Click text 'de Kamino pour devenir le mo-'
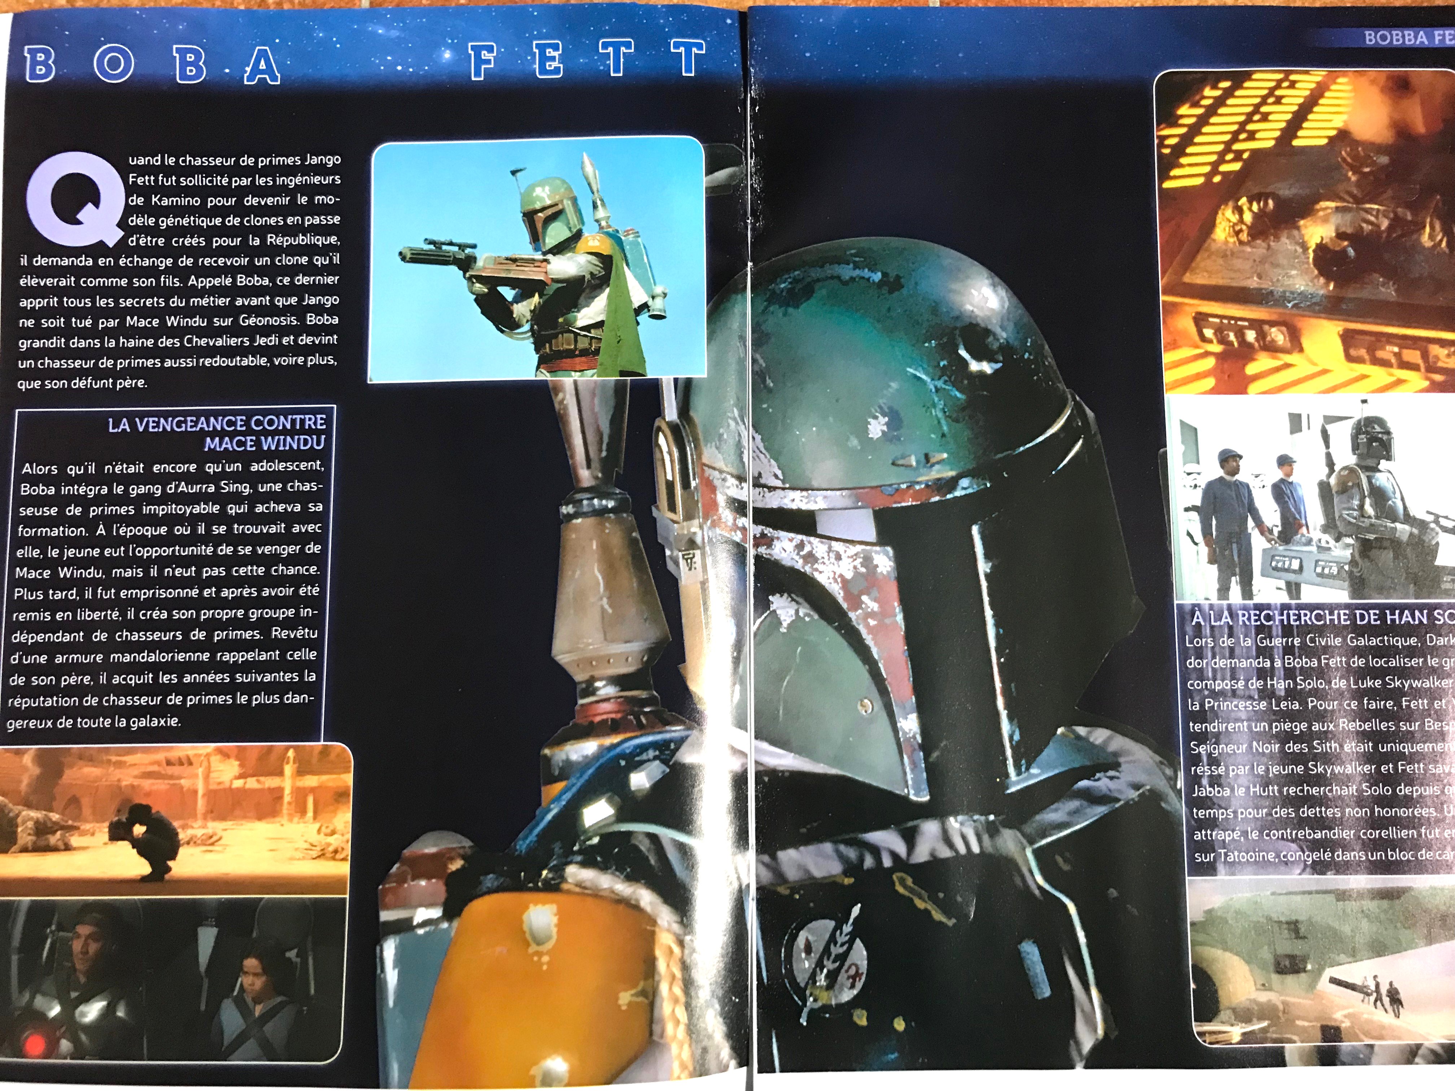The image size is (1455, 1091). click(235, 200)
